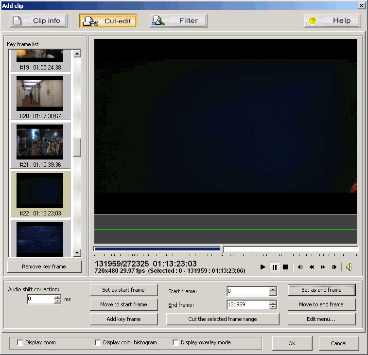Rewind with the double-left arrow icon
This screenshot has height=355, width=368.
[312, 267]
